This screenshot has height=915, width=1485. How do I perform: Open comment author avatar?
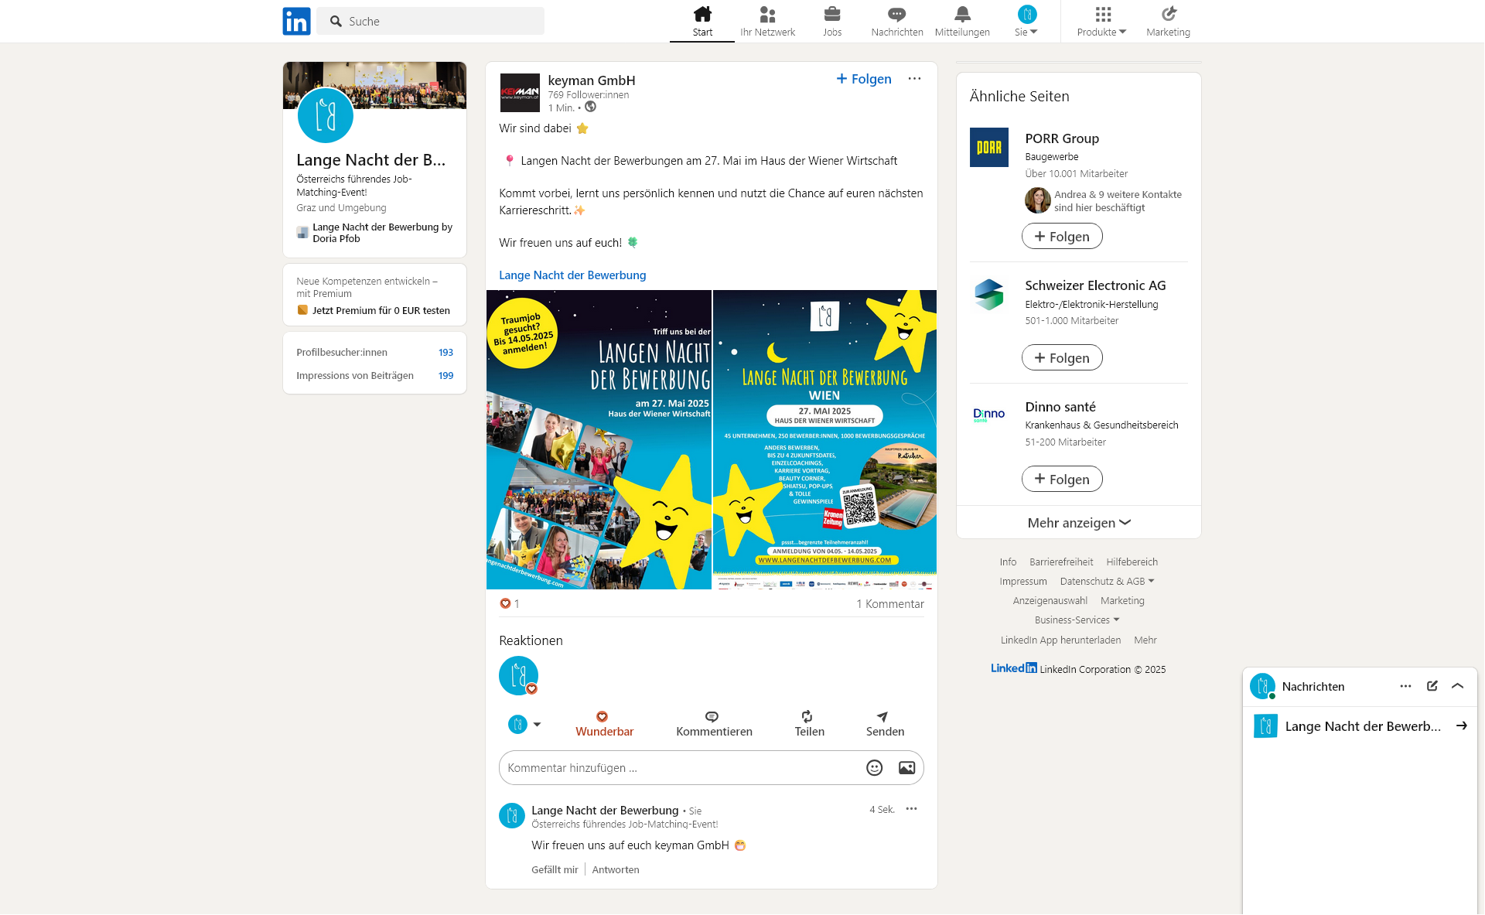click(x=512, y=815)
